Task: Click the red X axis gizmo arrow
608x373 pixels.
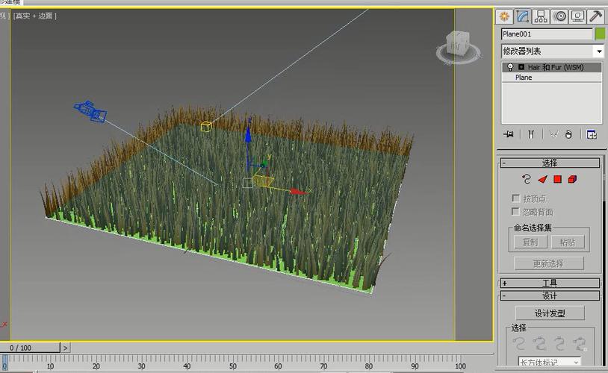Action: click(297, 191)
